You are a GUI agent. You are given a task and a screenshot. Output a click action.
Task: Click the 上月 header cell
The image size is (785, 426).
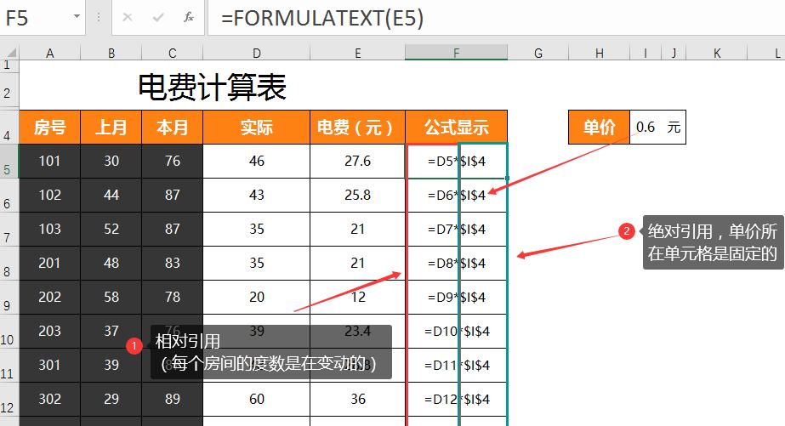point(111,128)
